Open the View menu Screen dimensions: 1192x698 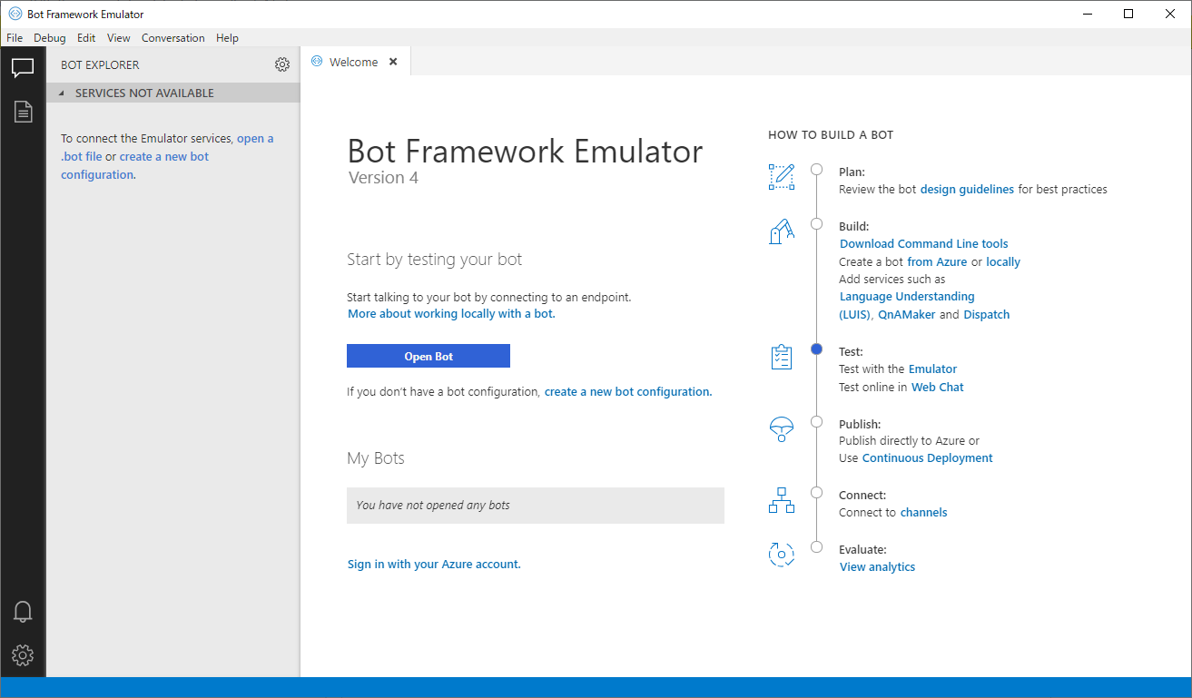pos(119,38)
